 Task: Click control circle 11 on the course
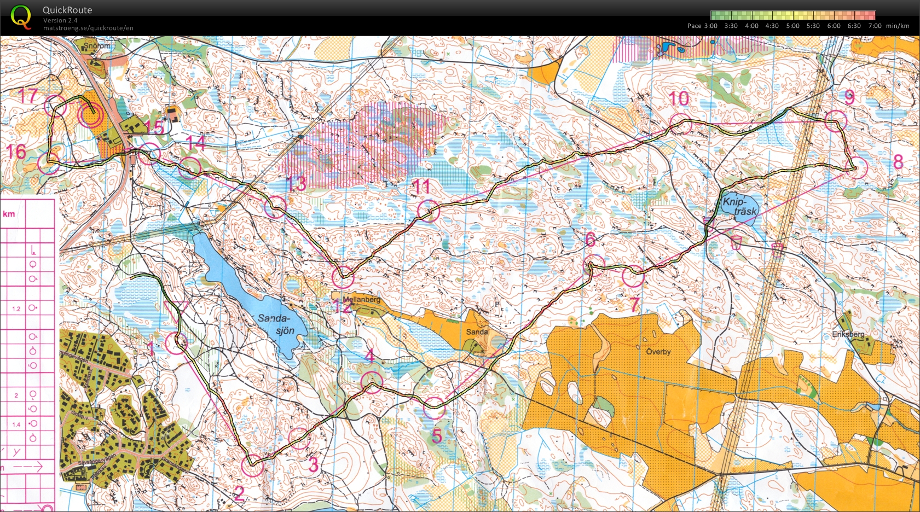(429, 211)
